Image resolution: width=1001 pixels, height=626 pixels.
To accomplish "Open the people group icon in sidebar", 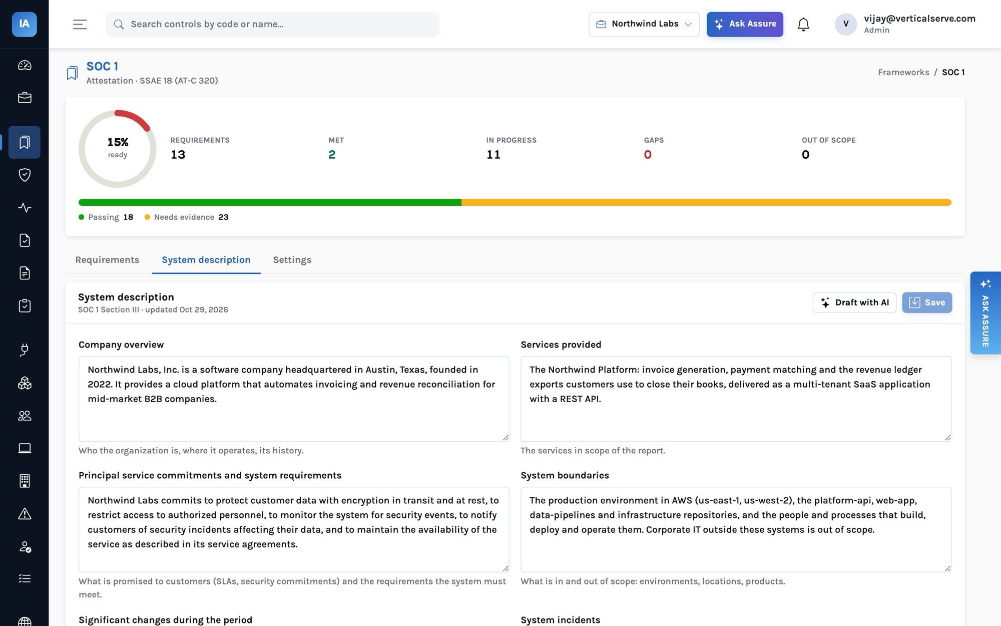I will click(25, 416).
